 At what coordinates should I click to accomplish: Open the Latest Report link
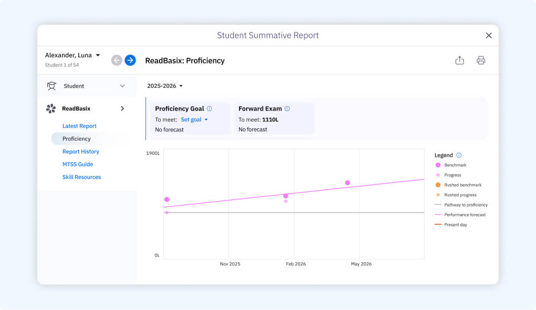coord(79,126)
